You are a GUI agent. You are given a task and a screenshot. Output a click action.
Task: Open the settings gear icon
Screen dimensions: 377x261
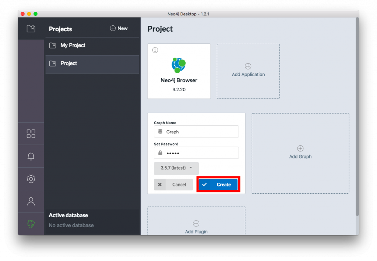[31, 179]
